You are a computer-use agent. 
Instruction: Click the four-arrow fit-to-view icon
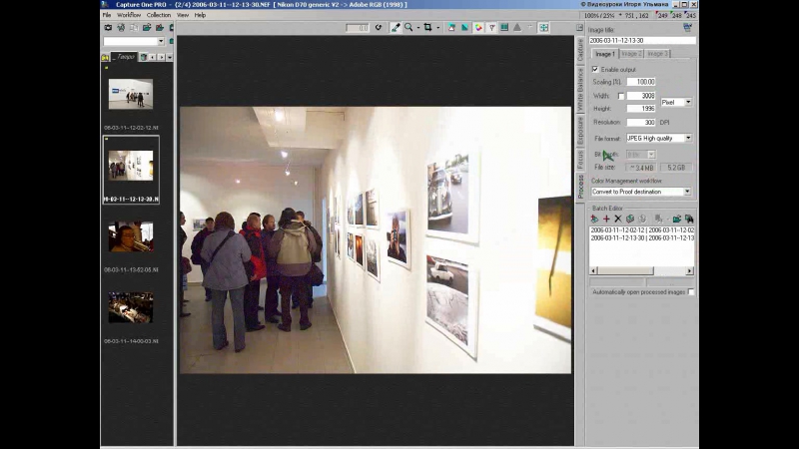click(543, 28)
